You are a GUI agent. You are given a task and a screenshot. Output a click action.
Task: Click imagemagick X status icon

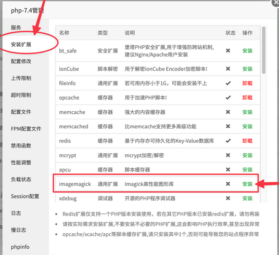pyautogui.click(x=228, y=184)
